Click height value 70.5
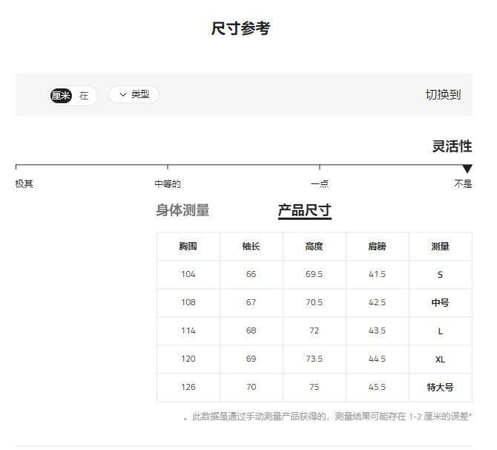The image size is (497, 450). point(314,302)
